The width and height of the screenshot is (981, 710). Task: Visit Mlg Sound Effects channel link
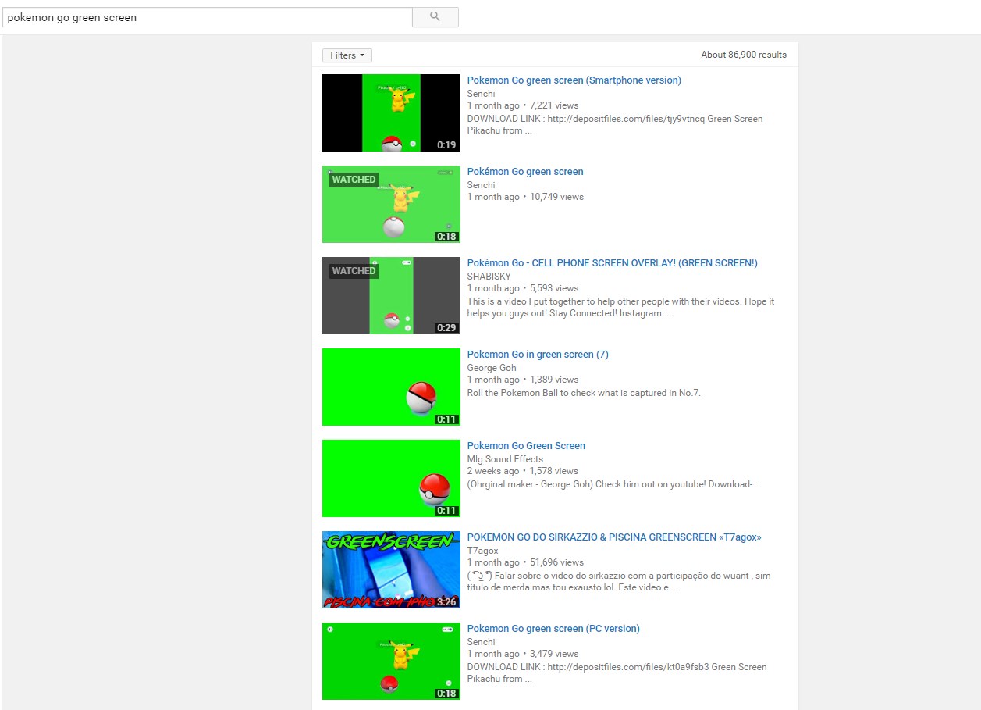(505, 459)
